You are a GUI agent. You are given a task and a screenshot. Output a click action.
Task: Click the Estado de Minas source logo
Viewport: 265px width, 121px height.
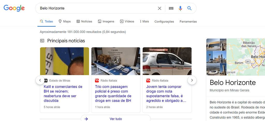point(46,80)
